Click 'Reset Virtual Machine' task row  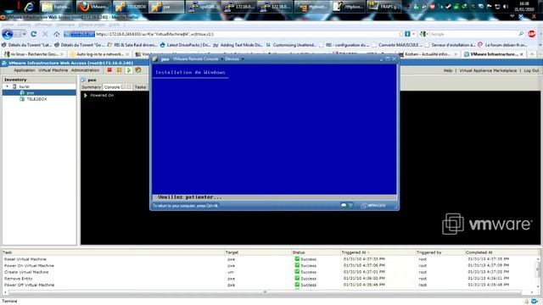point(269,259)
